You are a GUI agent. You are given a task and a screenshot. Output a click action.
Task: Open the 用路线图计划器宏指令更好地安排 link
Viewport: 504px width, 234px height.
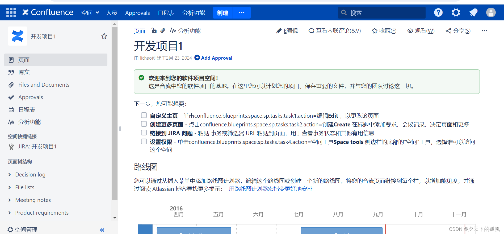[271, 189]
